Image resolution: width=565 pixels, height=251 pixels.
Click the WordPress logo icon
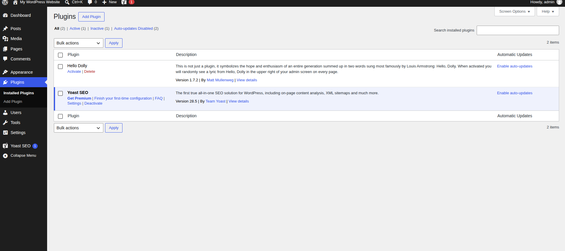click(5, 2)
